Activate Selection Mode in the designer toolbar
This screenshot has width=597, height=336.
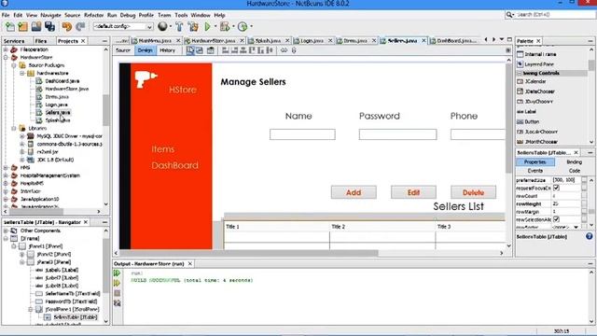tap(190, 50)
